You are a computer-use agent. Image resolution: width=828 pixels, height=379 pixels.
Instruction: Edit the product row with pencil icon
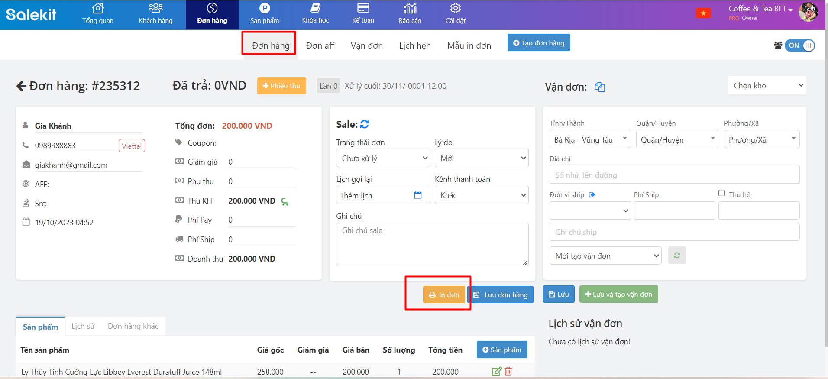coord(496,371)
